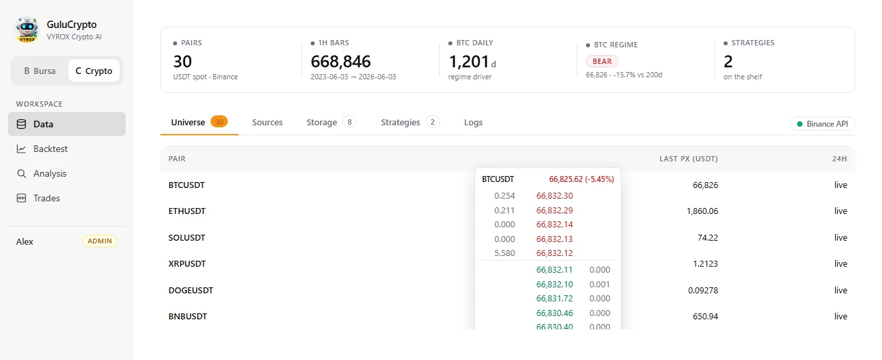Click the GuluCrypto robot logo
This screenshot has width=882, height=360.
click(x=27, y=29)
